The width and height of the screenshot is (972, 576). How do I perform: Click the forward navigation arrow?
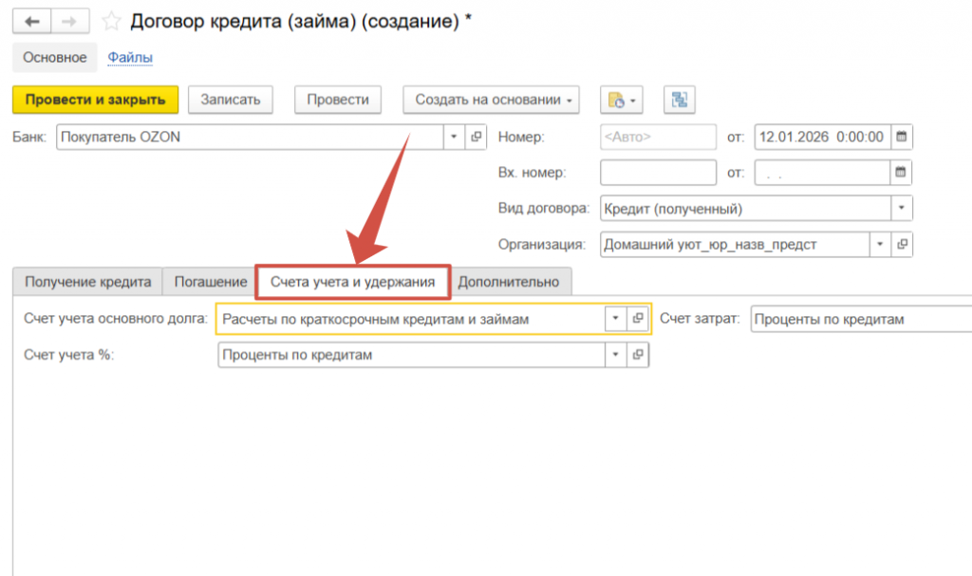pyautogui.click(x=68, y=22)
